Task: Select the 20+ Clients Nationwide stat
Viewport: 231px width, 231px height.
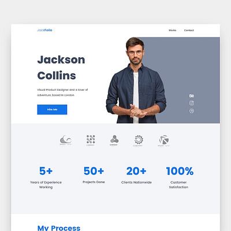Action: pyautogui.click(x=136, y=175)
